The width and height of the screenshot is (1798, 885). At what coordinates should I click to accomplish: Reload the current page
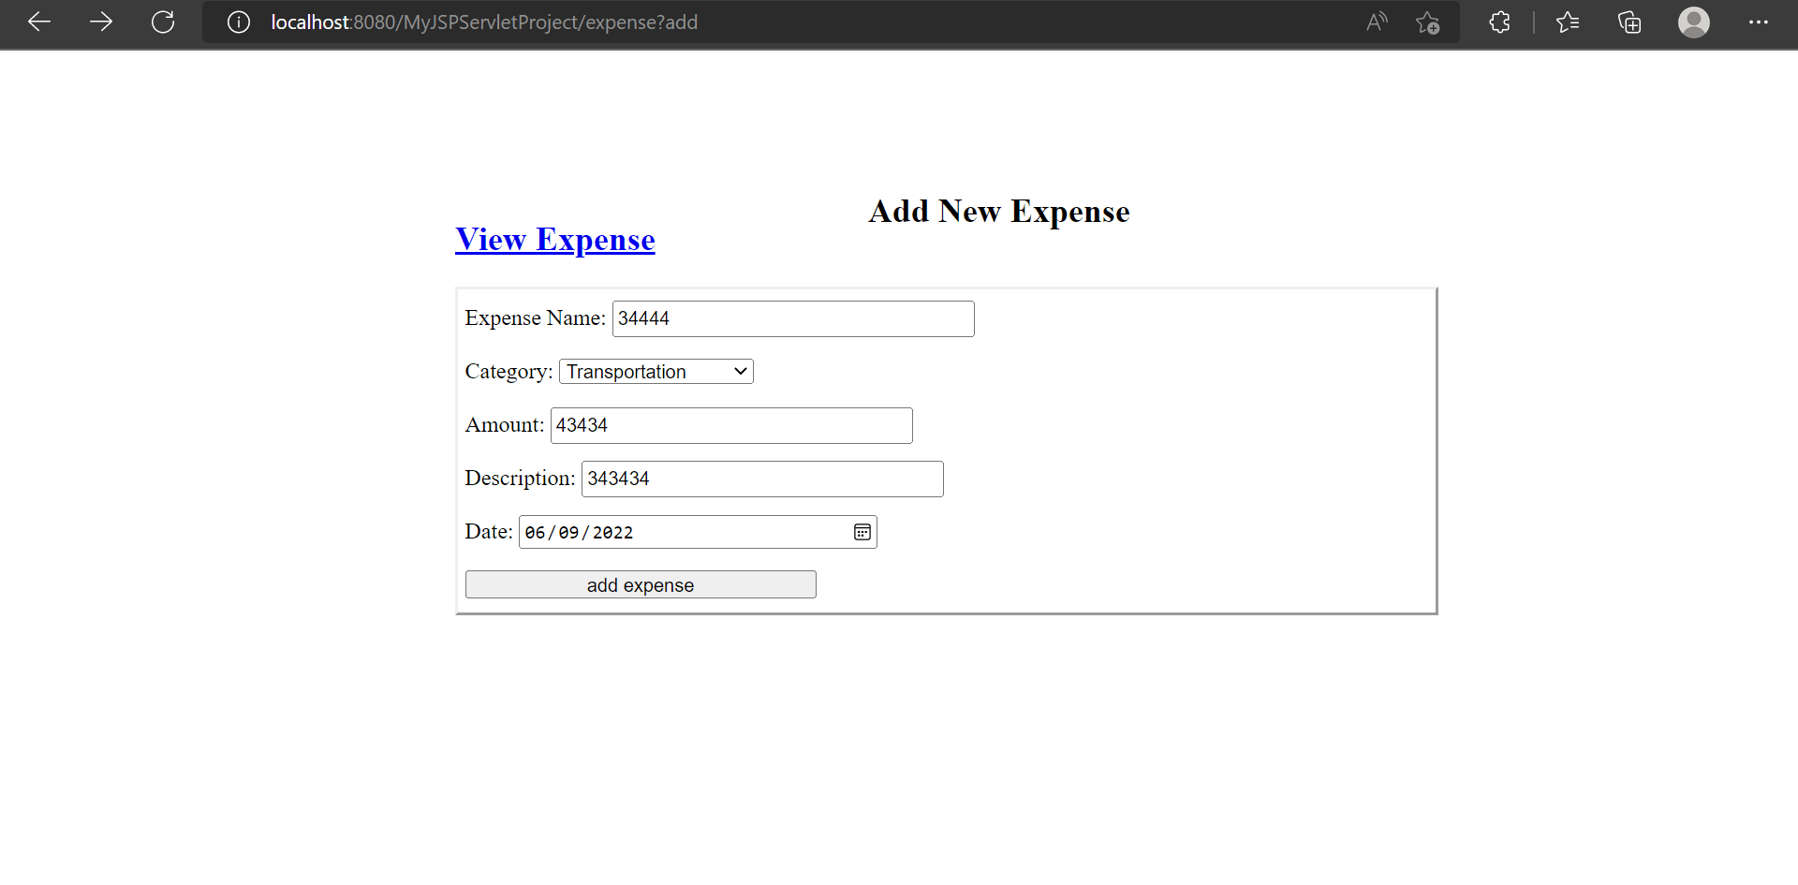coord(163,22)
